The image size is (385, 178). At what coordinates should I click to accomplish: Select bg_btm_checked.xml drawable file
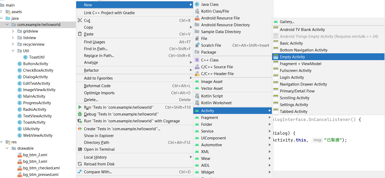(x=41, y=168)
